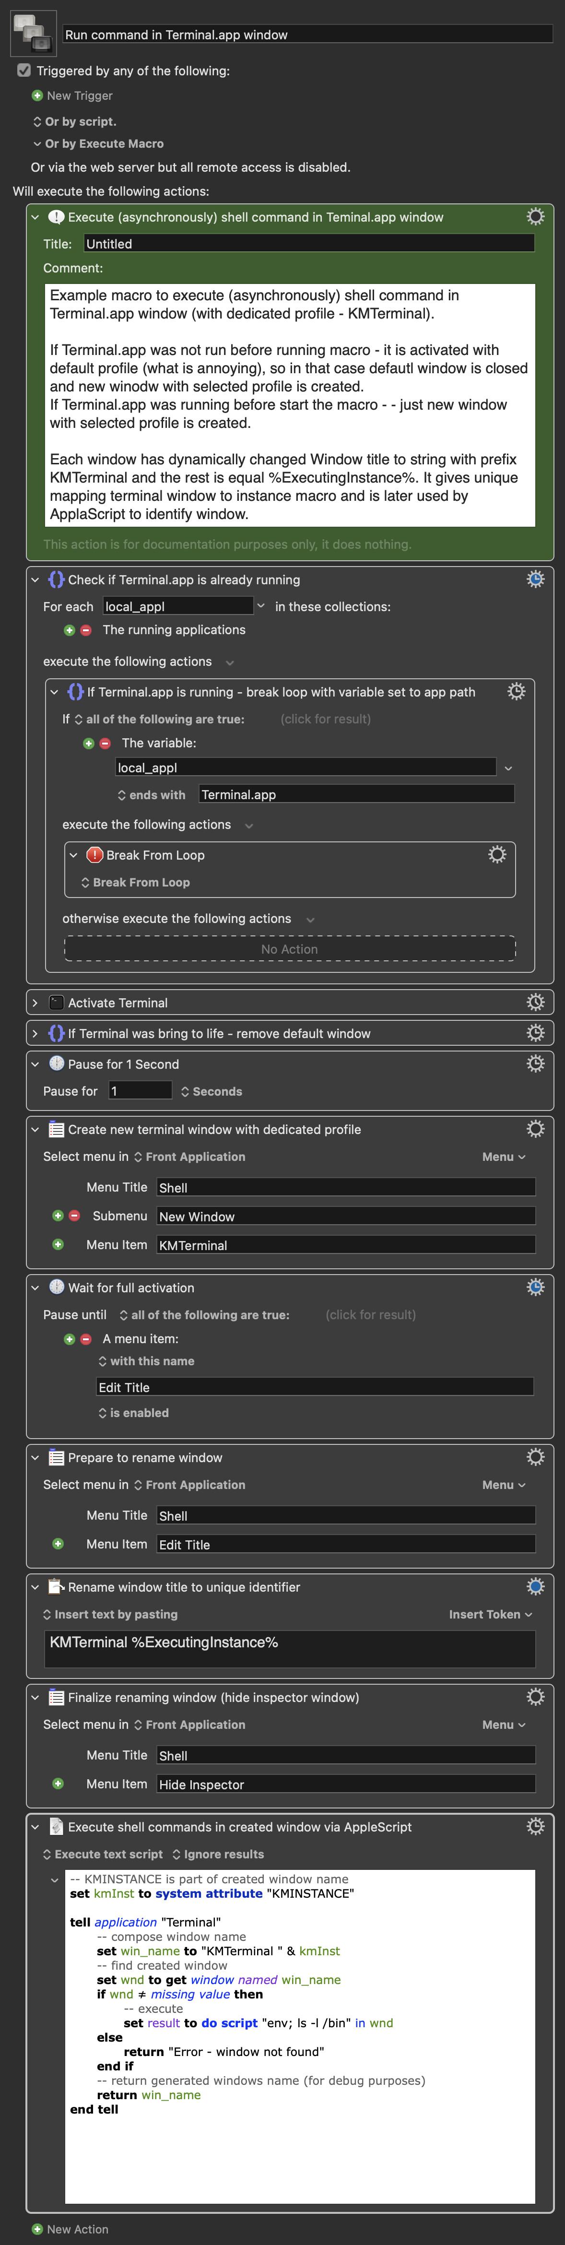
Task: Click green plus icon next to New Trigger
Action: (x=37, y=96)
